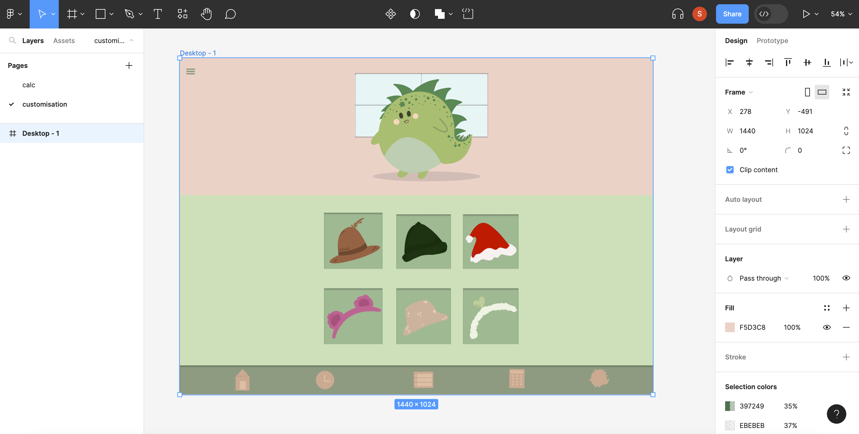Open the Comment tool
This screenshot has width=859, height=434.
click(230, 14)
